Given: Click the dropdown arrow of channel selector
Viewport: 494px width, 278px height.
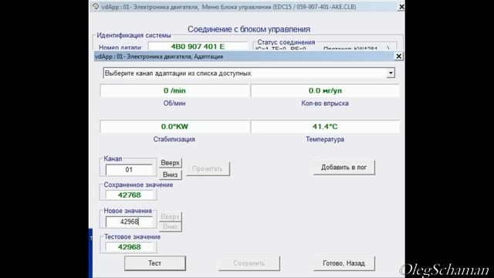Looking at the screenshot, I should (x=391, y=73).
